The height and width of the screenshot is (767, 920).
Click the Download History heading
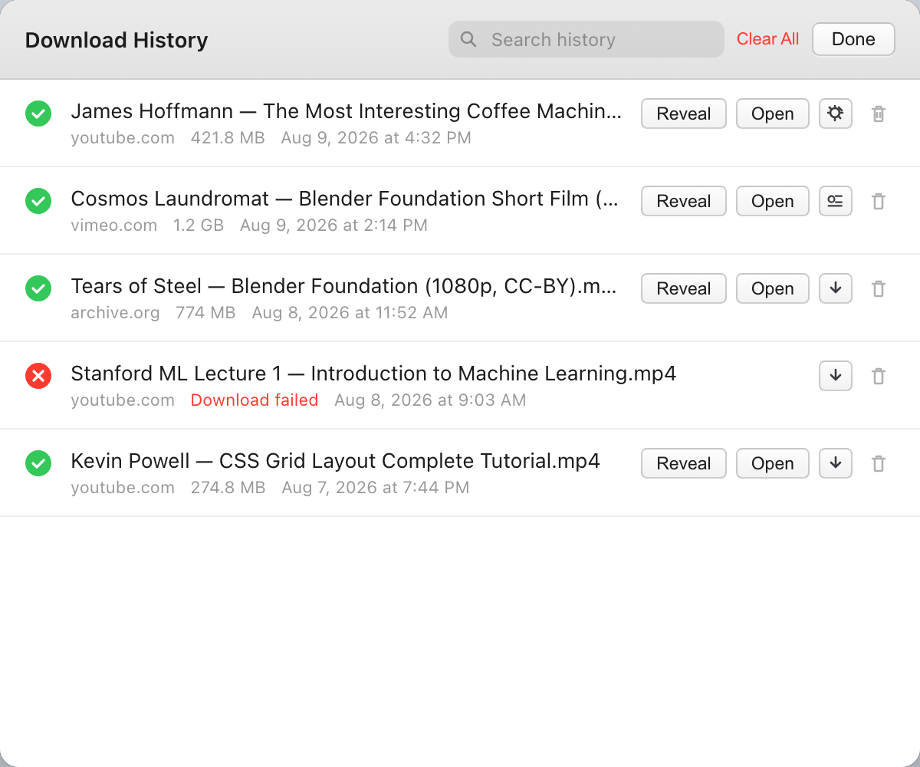click(117, 40)
